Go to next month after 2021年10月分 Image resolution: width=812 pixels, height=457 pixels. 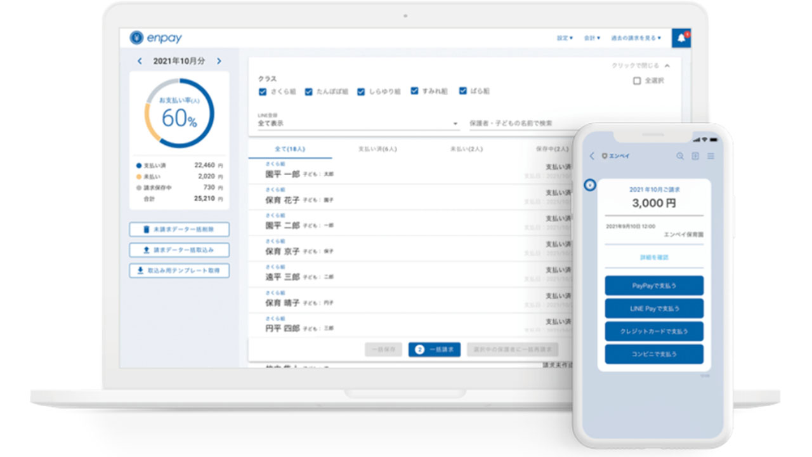pyautogui.click(x=219, y=62)
